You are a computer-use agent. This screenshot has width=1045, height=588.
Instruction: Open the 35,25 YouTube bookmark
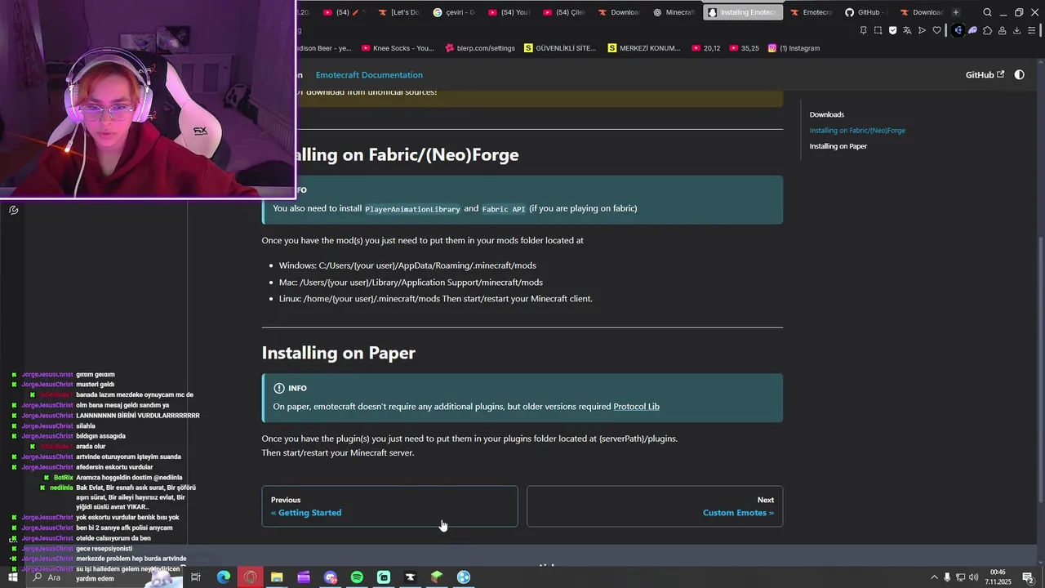[744, 48]
